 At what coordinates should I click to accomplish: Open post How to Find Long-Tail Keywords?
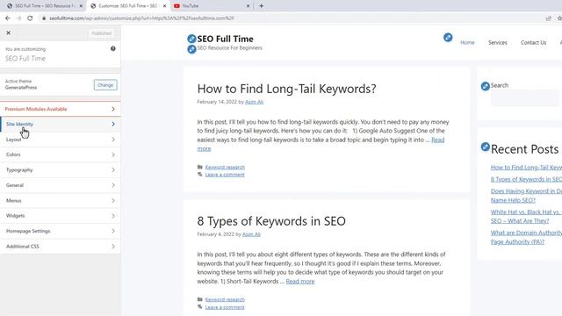(x=286, y=89)
